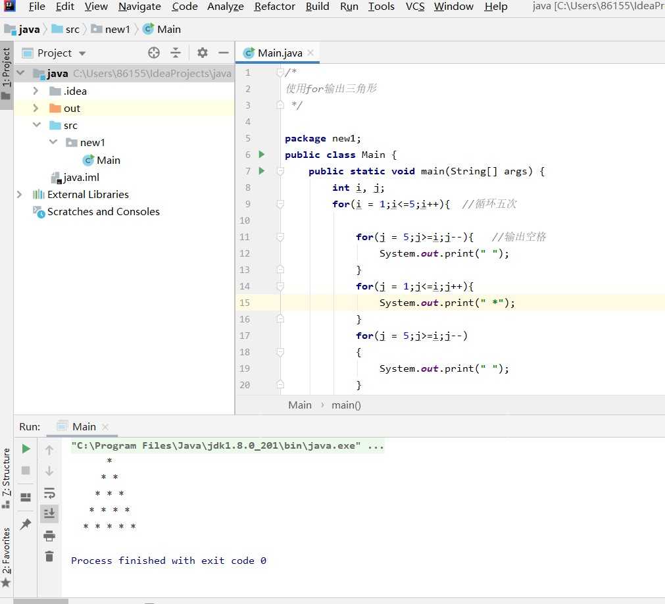This screenshot has width=665, height=604.
Task: Open the Window menu
Action: click(x=453, y=7)
